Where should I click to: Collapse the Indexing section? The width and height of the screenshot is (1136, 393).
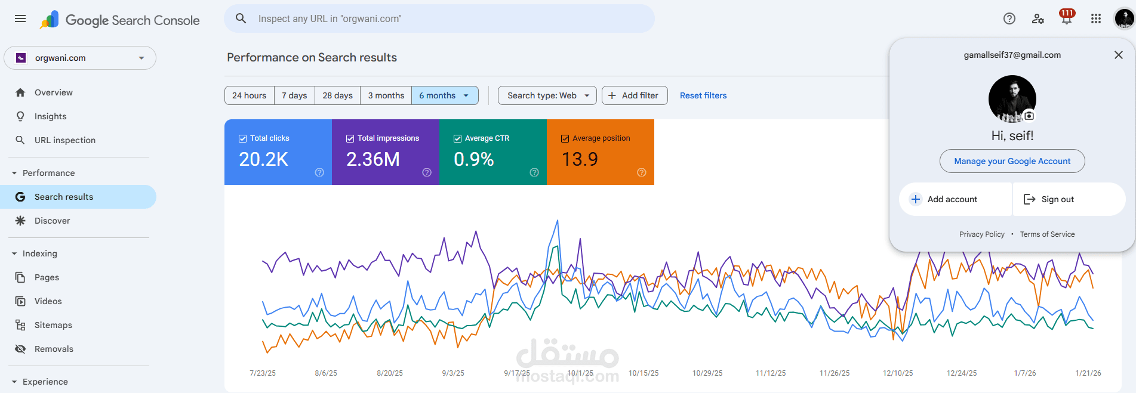[14, 253]
